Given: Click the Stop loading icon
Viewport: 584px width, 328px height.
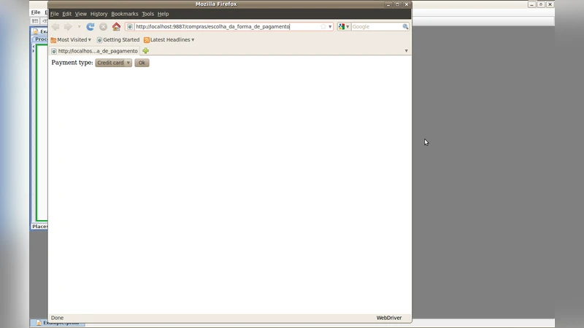Looking at the screenshot, I should click(103, 27).
